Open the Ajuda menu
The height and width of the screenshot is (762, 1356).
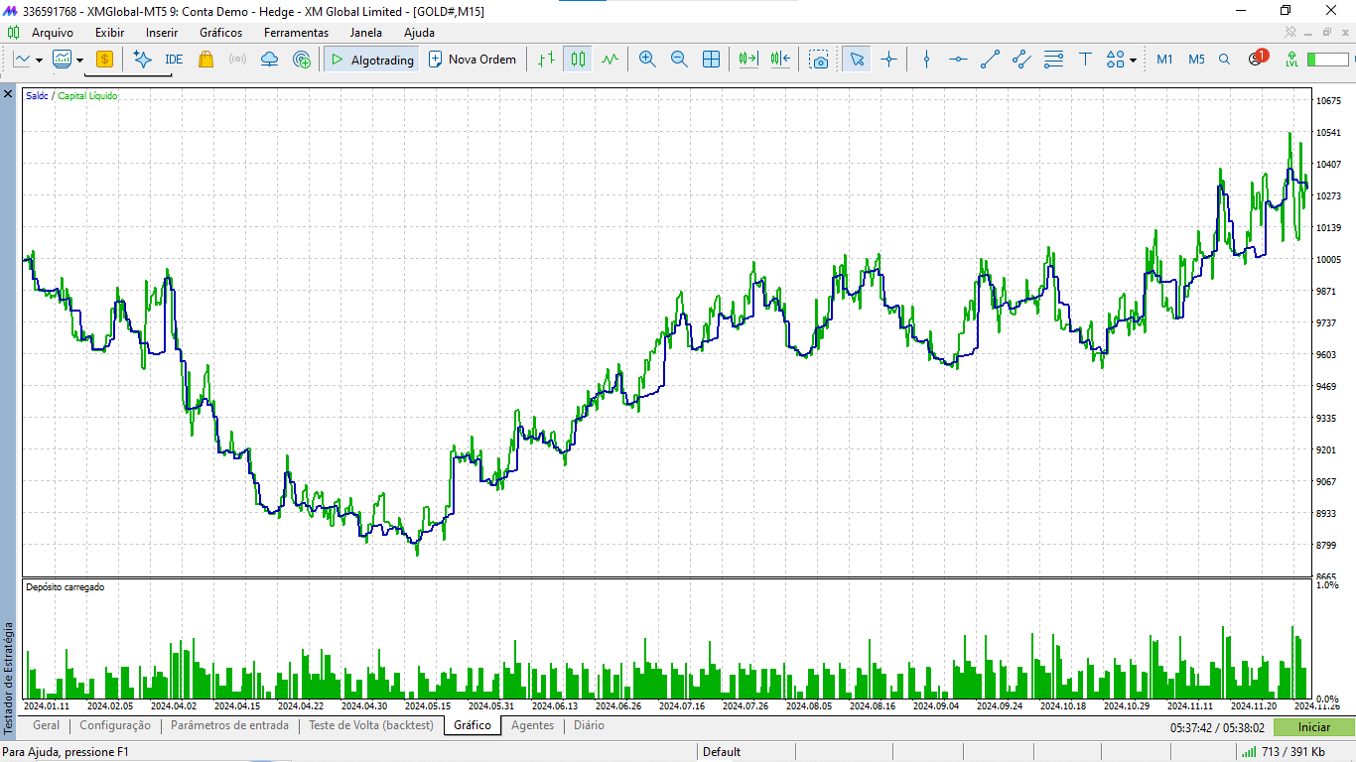pyautogui.click(x=419, y=33)
